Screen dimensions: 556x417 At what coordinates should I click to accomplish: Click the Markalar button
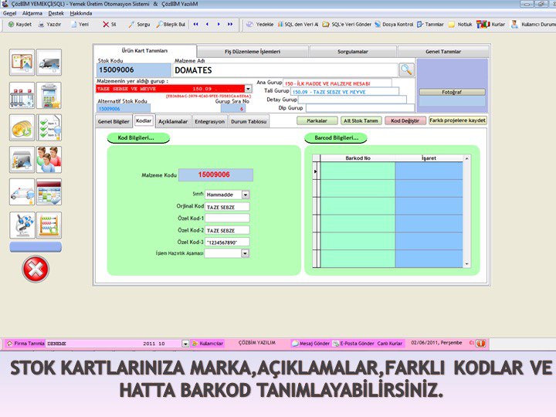tap(317, 121)
